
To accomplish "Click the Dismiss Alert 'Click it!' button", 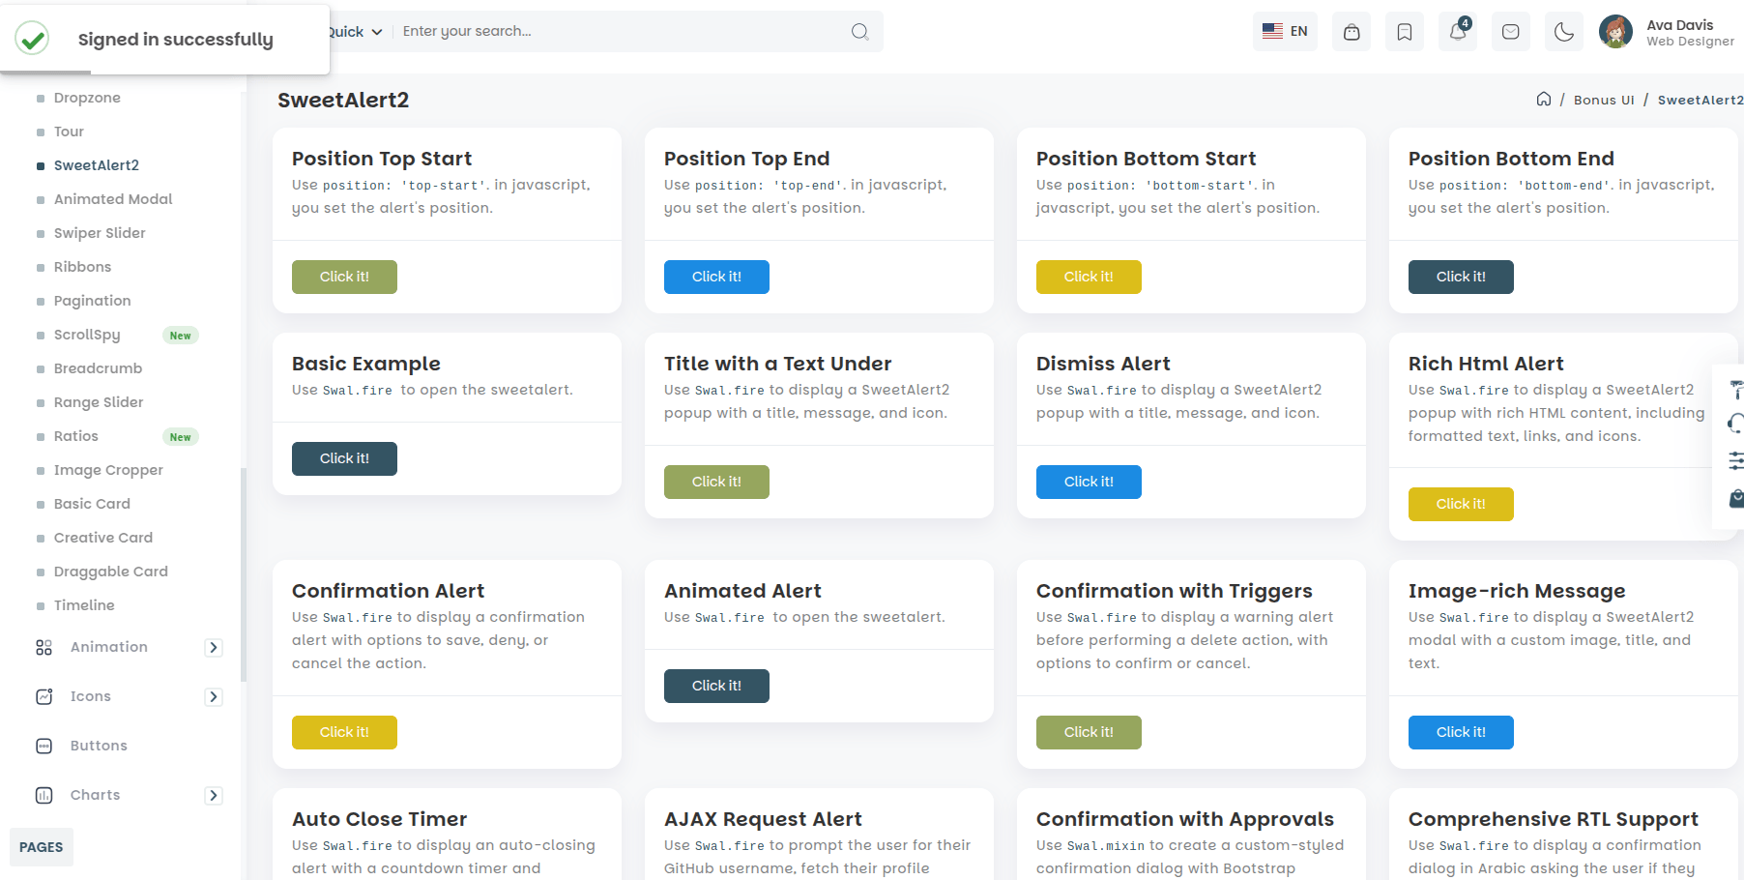I will [x=1089, y=482].
